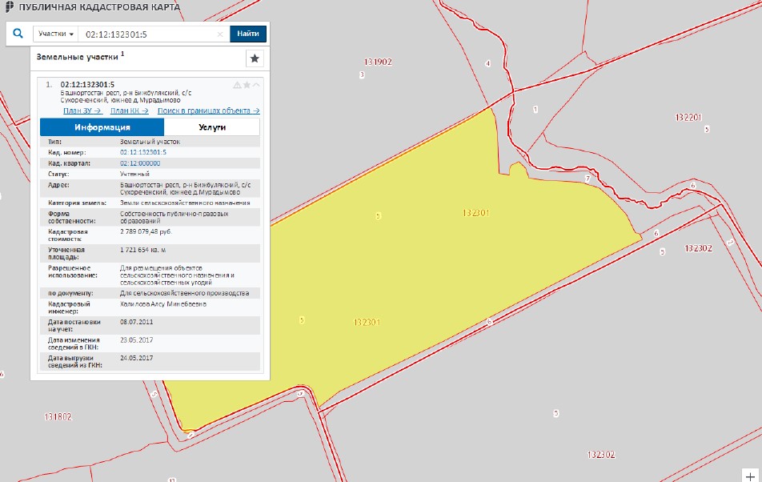The image size is (762, 482).
Task: Click the magnifier search icon
Action: 18,34
